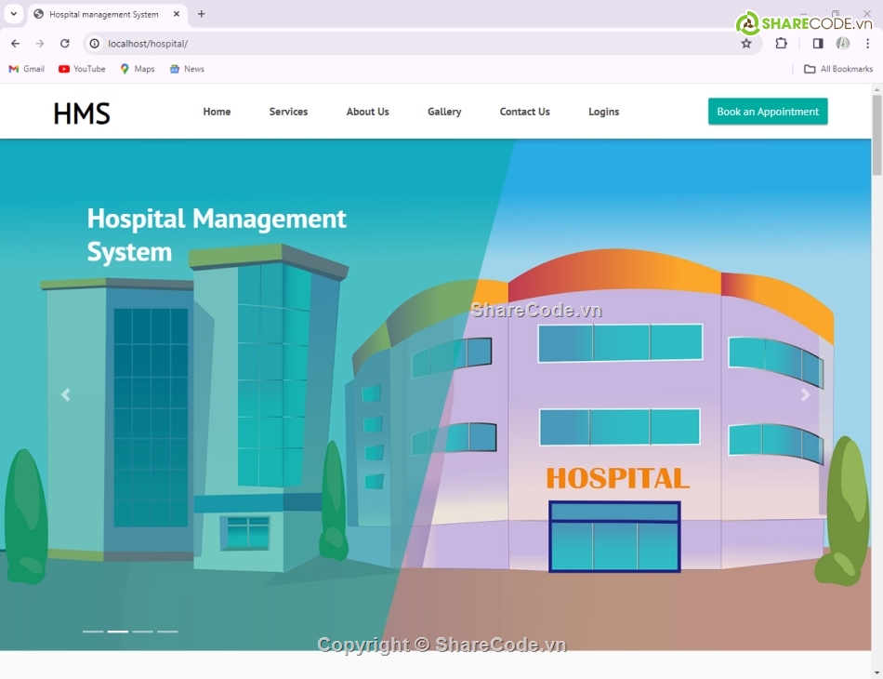Click the HMS logo link
The width and height of the screenshot is (883, 679).
(x=82, y=113)
